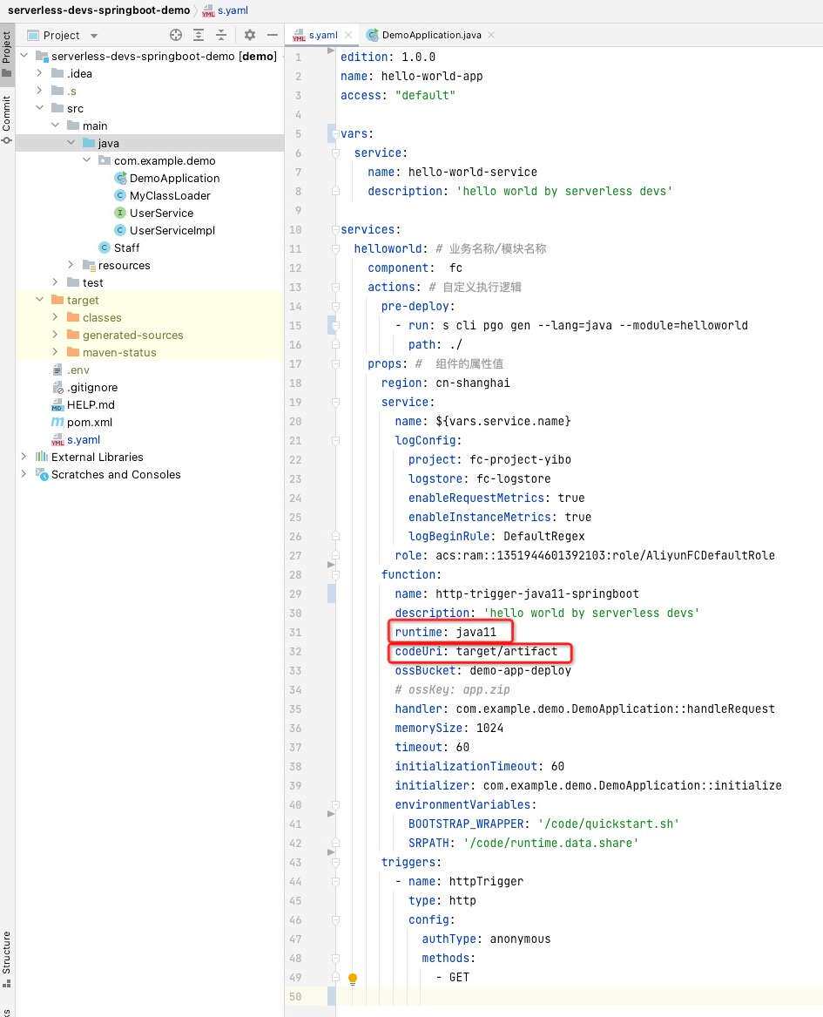Hide the Project panel with the minus icon

pos(272,35)
